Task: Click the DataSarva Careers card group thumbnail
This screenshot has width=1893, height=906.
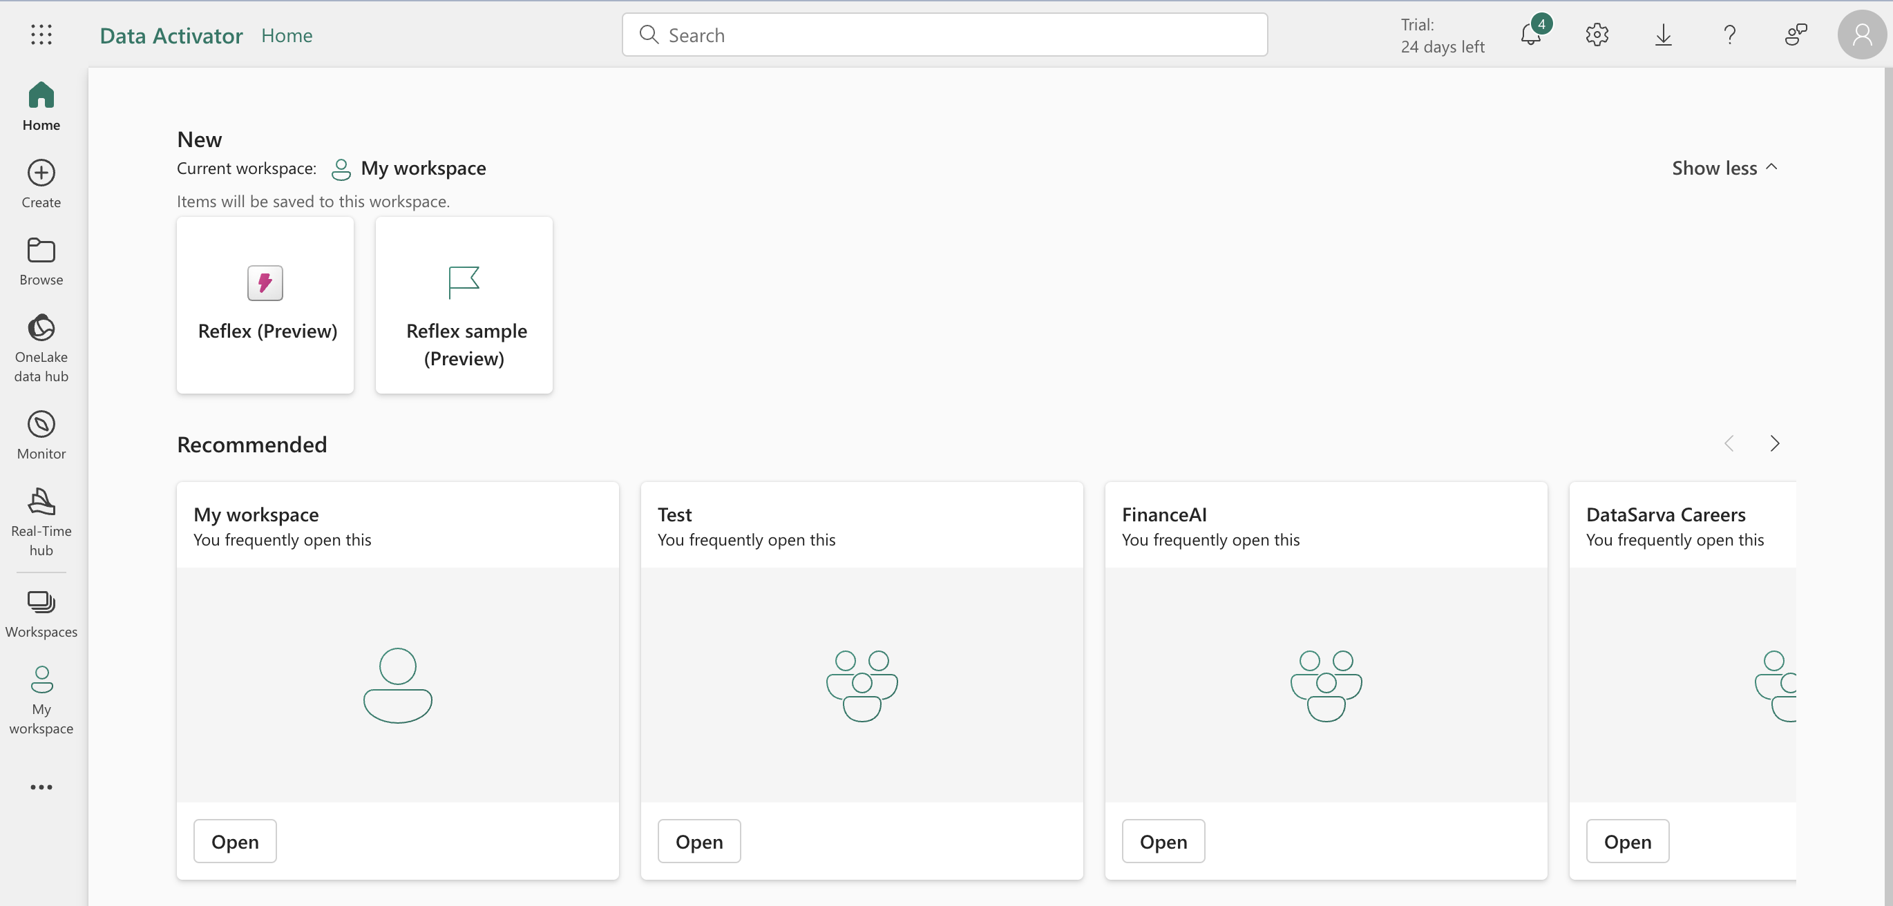Action: pyautogui.click(x=1683, y=685)
